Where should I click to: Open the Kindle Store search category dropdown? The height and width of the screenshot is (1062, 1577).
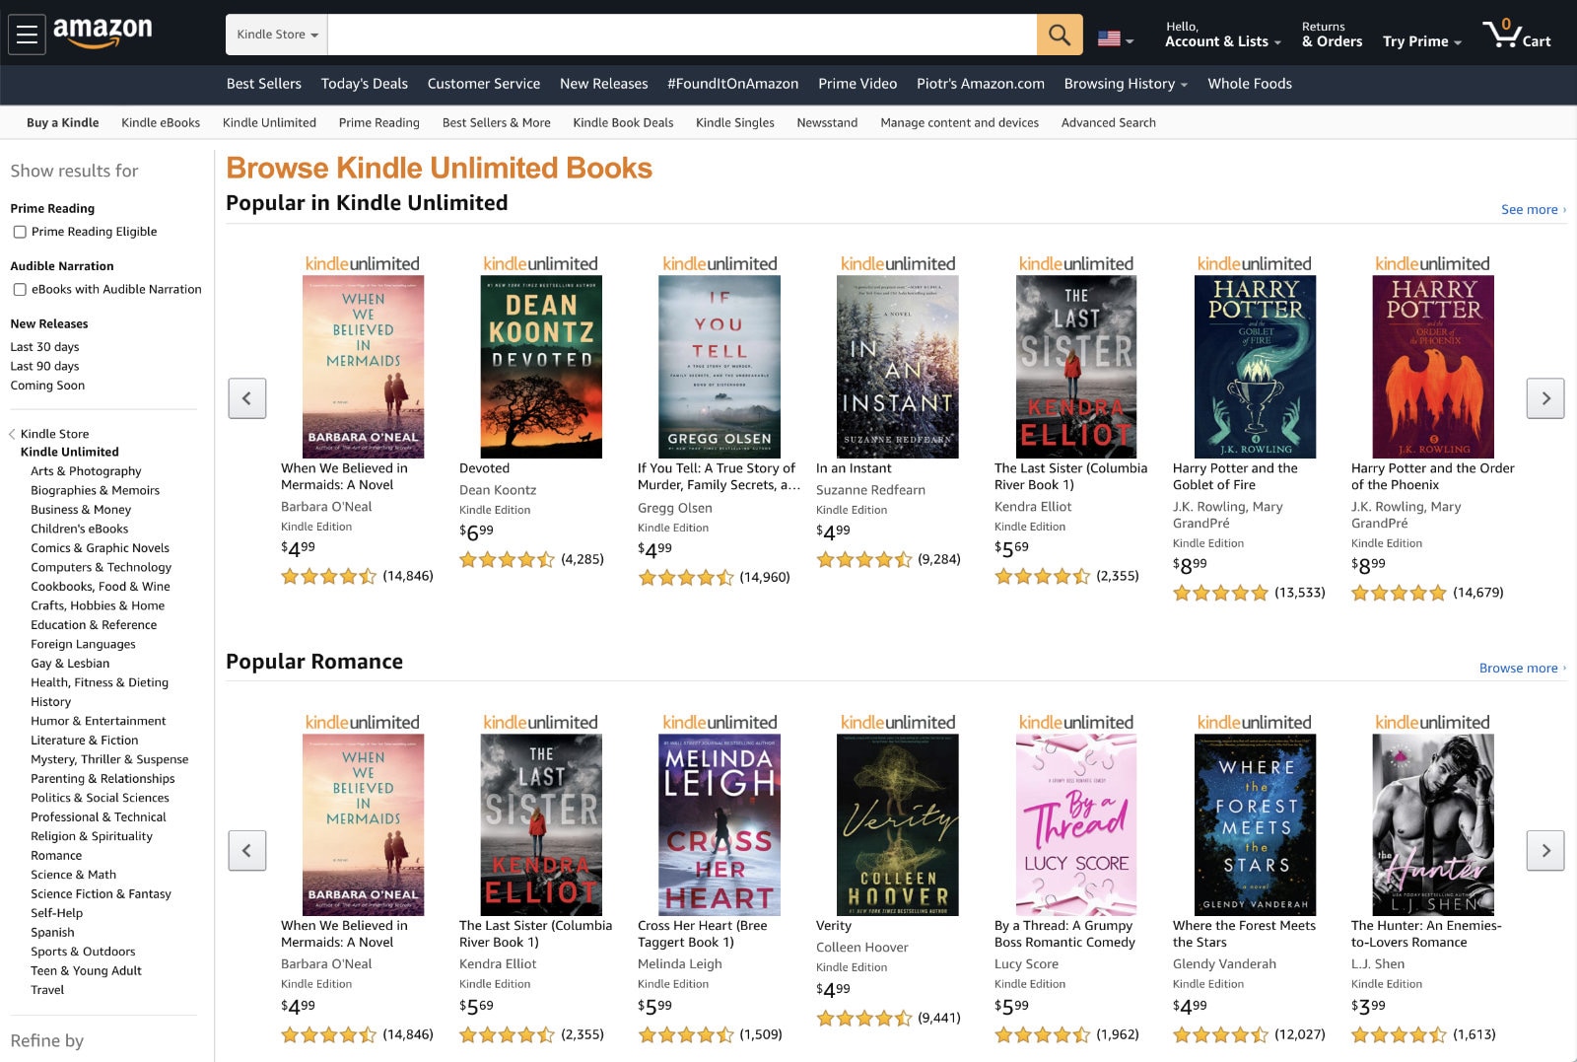[x=276, y=34]
